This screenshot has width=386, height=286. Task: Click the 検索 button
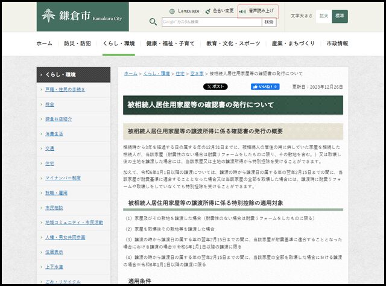[x=269, y=22]
